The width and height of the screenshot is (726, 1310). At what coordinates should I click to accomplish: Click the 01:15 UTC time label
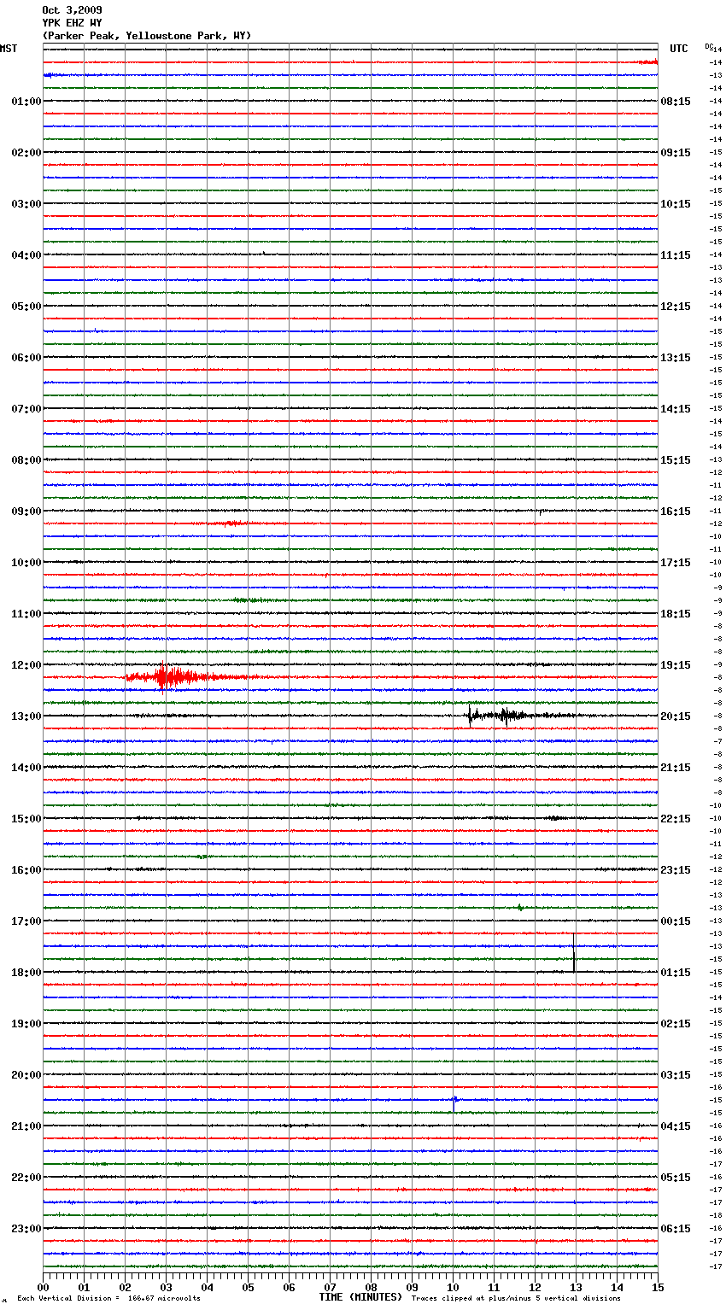click(676, 973)
